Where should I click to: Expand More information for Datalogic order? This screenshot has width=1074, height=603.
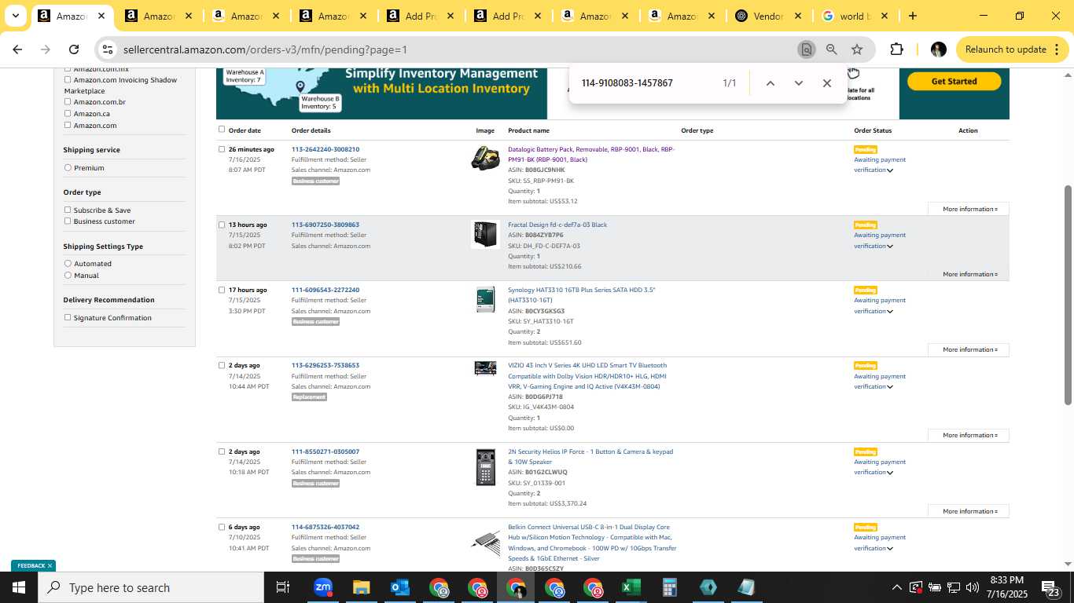click(x=969, y=209)
